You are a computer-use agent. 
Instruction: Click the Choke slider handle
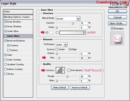pos(57,54)
